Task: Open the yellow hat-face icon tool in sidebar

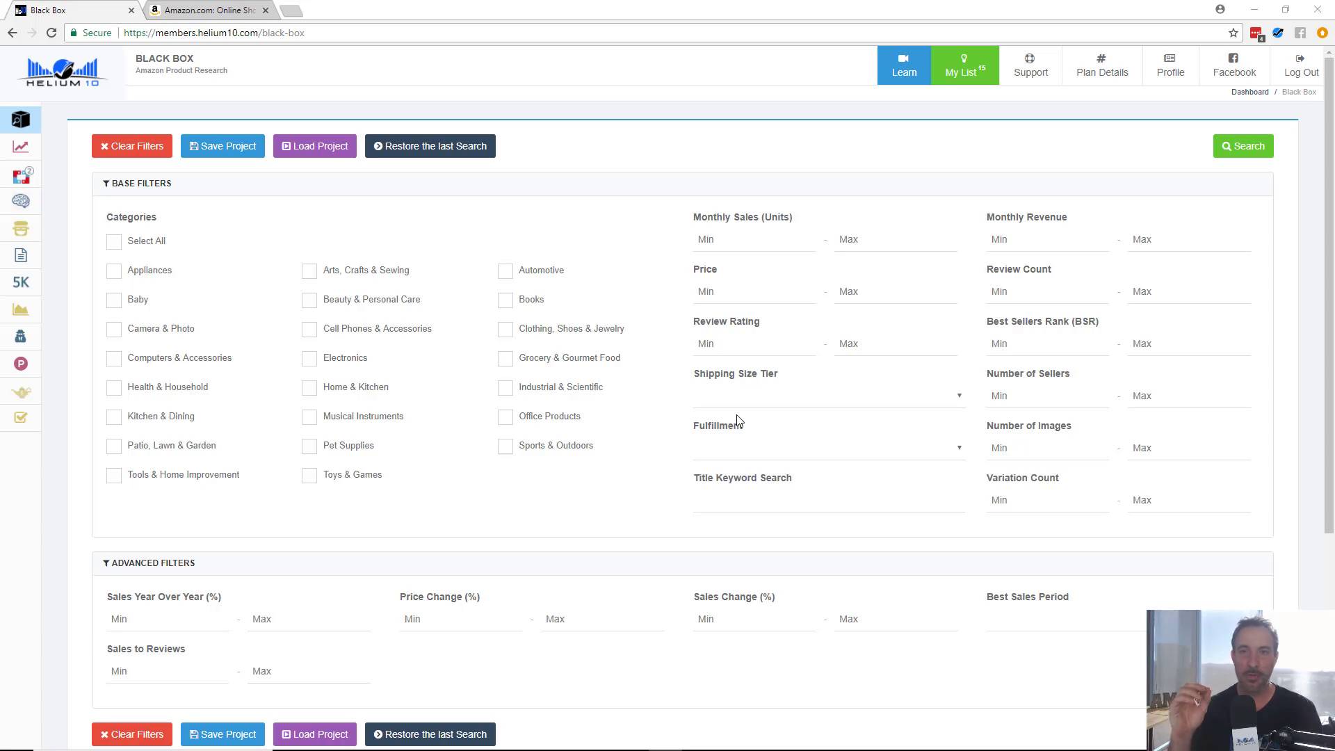Action: pyautogui.click(x=21, y=228)
